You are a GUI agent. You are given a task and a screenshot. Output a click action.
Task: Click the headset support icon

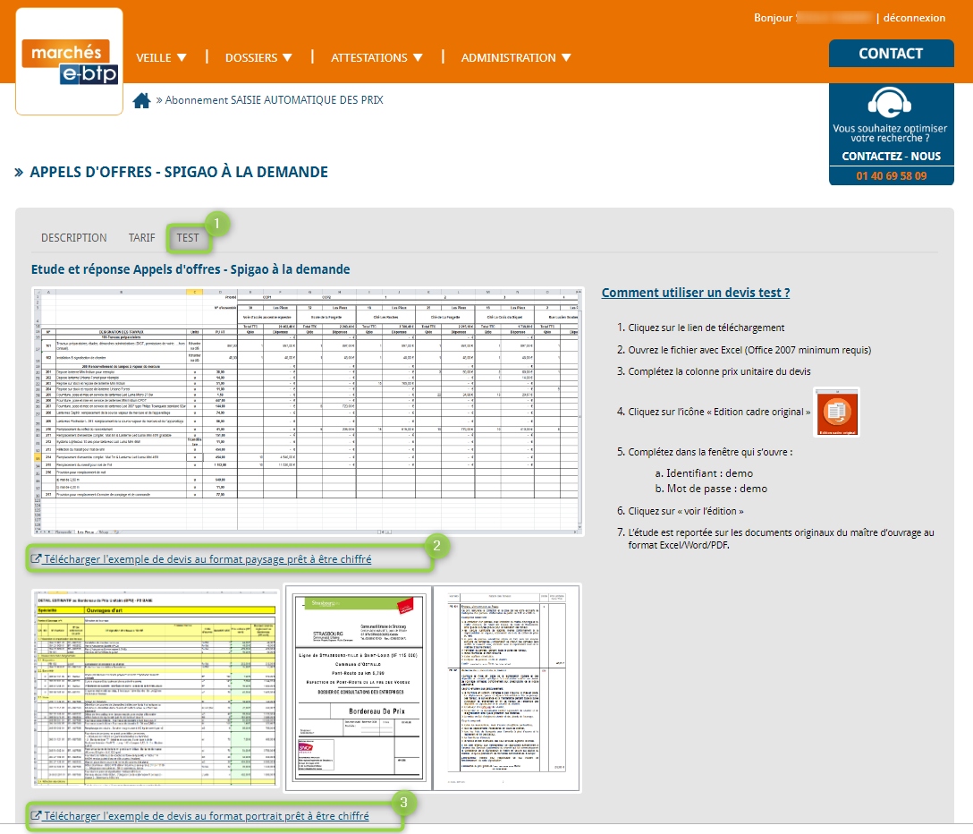890,103
